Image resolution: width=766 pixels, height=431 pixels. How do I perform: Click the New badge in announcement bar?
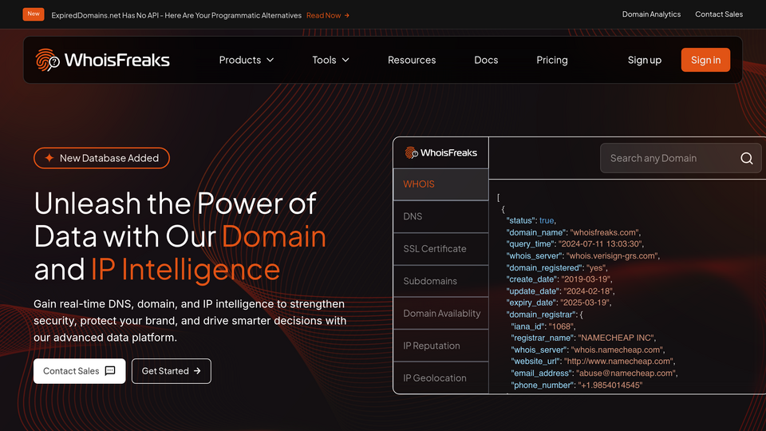point(34,14)
